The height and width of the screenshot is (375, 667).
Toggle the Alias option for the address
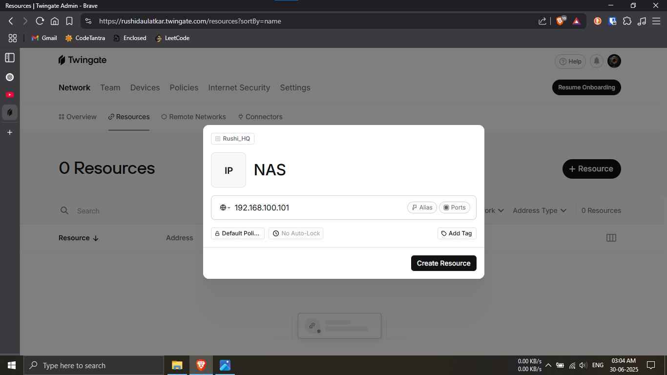pos(422,208)
